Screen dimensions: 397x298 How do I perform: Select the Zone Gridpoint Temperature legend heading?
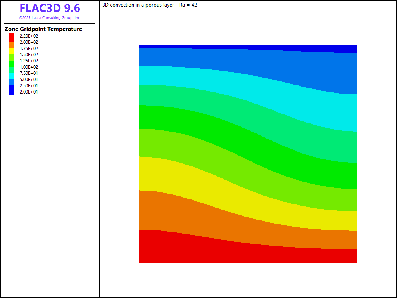pyautogui.click(x=43, y=29)
